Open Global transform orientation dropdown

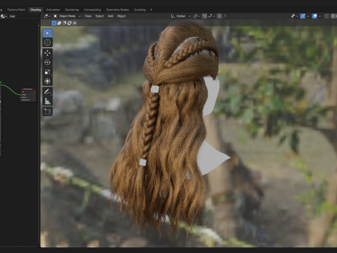point(180,16)
